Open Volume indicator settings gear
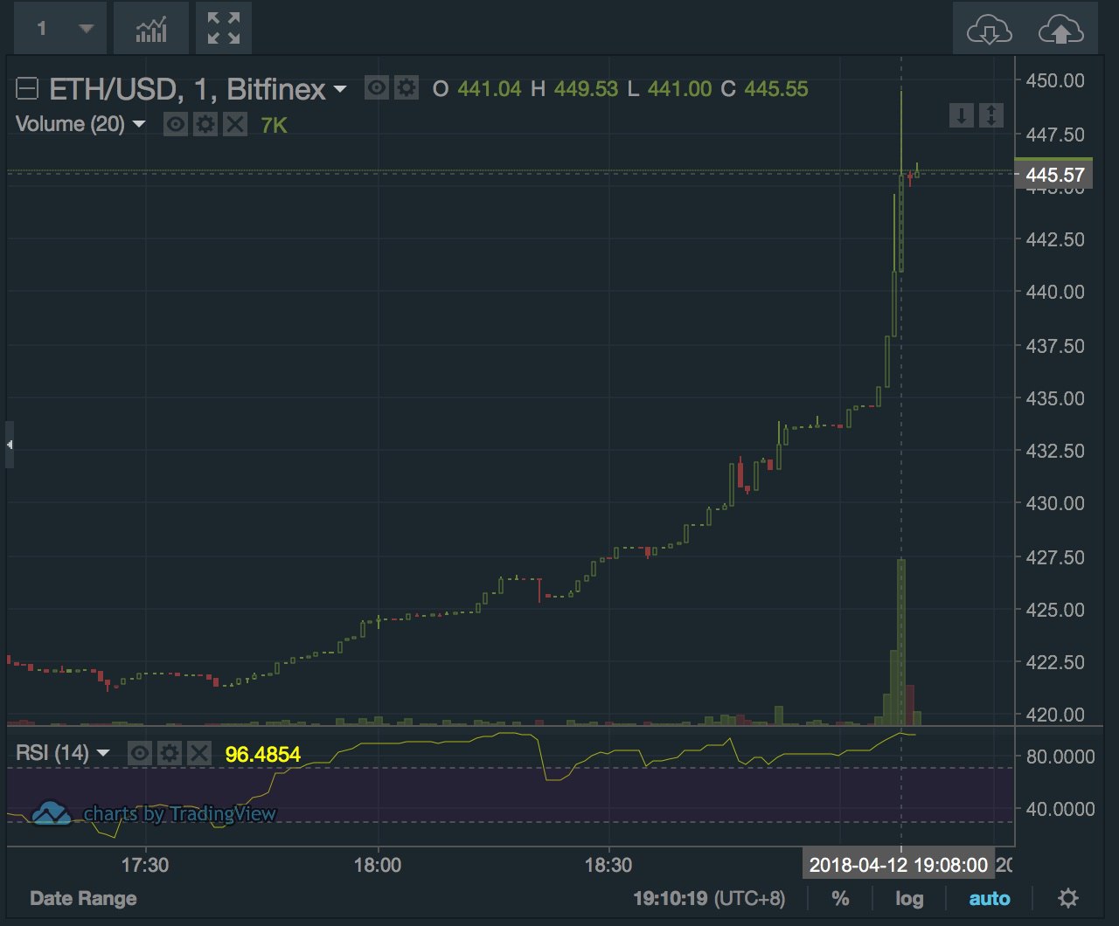Screen dimensions: 1119x926 coord(205,124)
